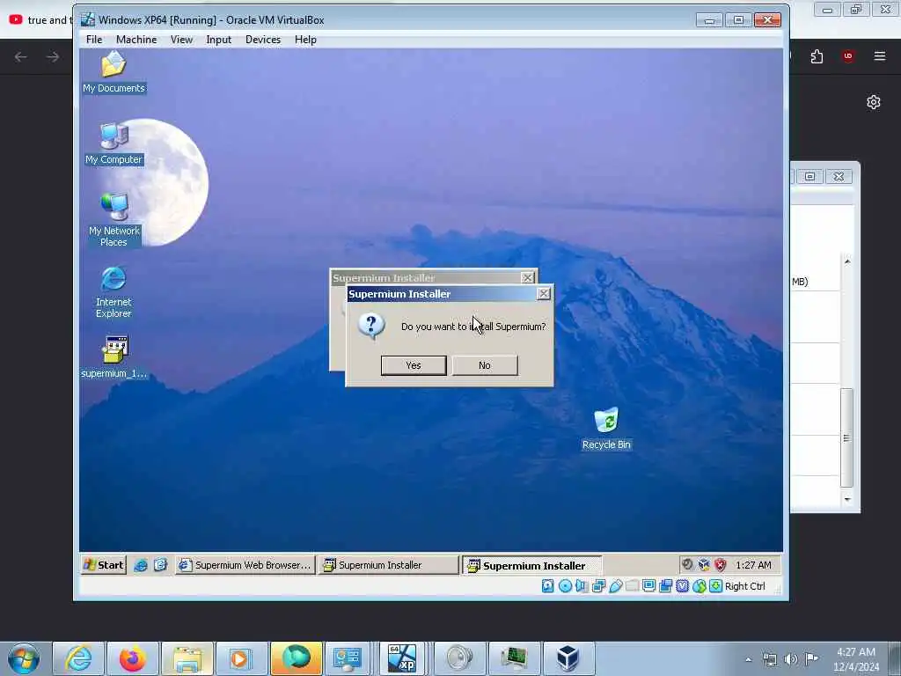Switch to Supermium Web Browser taskbar item

click(x=245, y=565)
